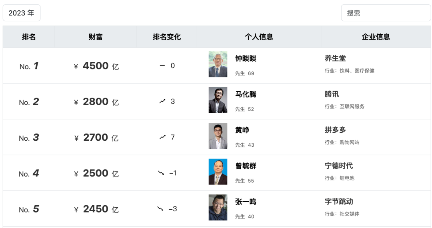Click the company name 腾讯
This screenshot has height=228, width=432.
[x=332, y=94]
